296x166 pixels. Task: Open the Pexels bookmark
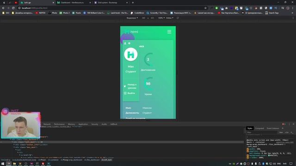[x=76, y=13]
